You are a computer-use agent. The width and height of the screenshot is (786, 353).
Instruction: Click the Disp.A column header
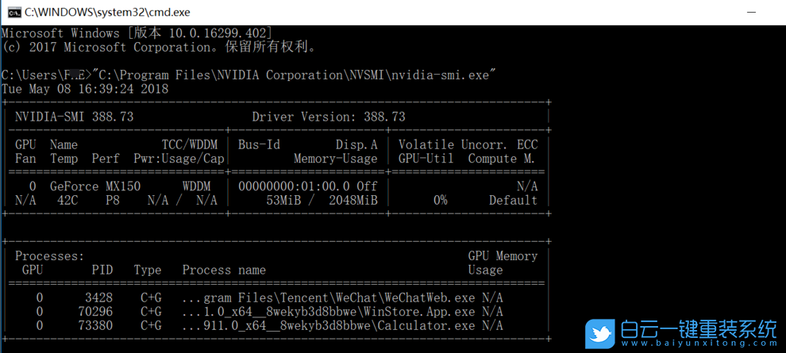click(356, 145)
